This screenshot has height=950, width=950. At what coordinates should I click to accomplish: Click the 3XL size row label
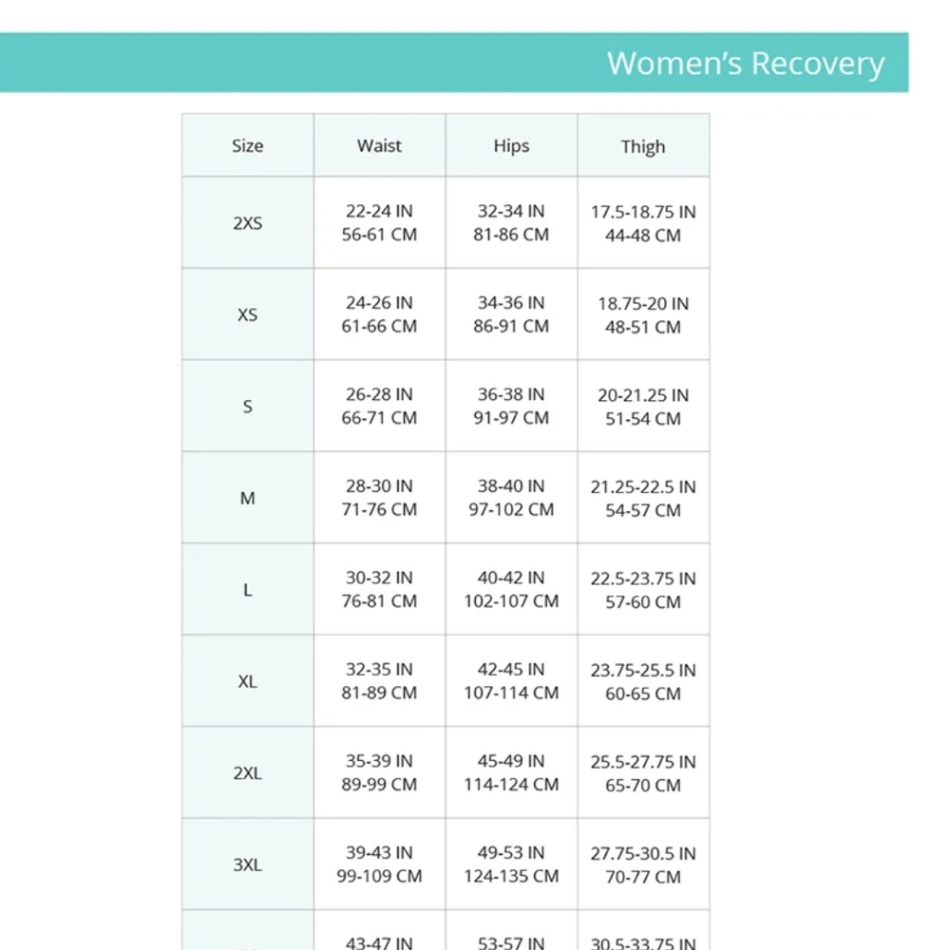(248, 864)
